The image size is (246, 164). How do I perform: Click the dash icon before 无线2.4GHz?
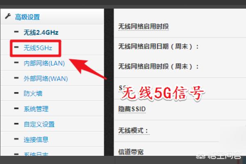pos(16,32)
